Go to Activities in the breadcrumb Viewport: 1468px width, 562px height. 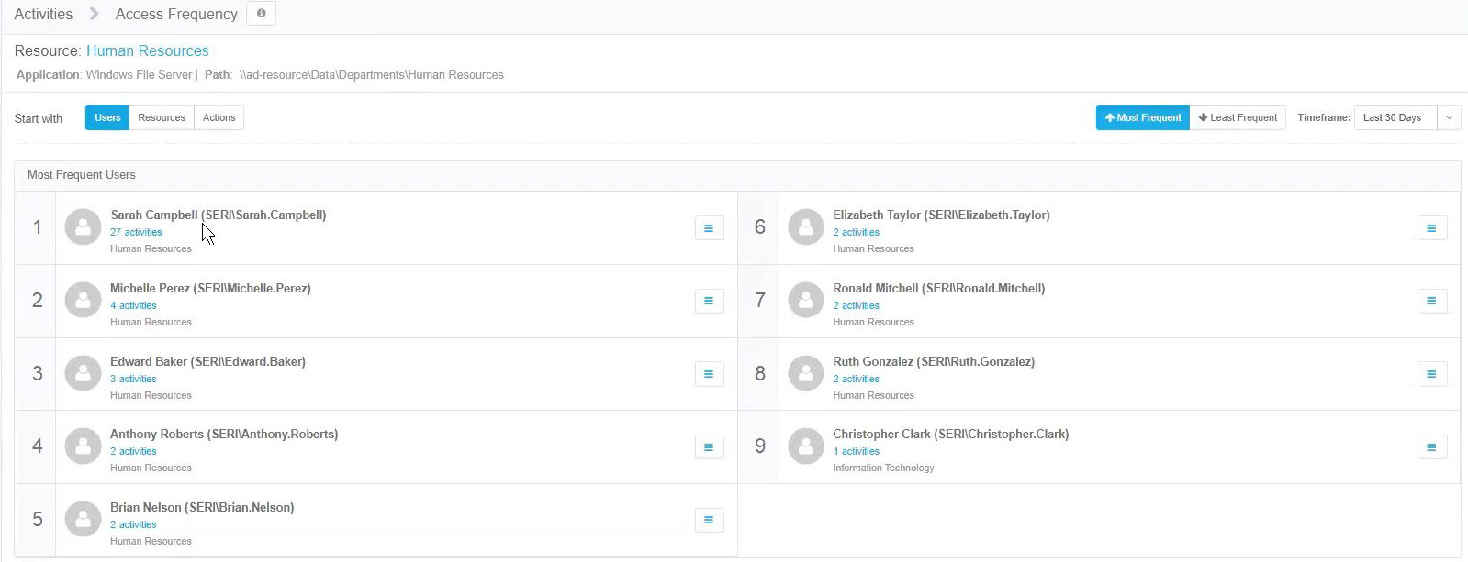point(43,15)
